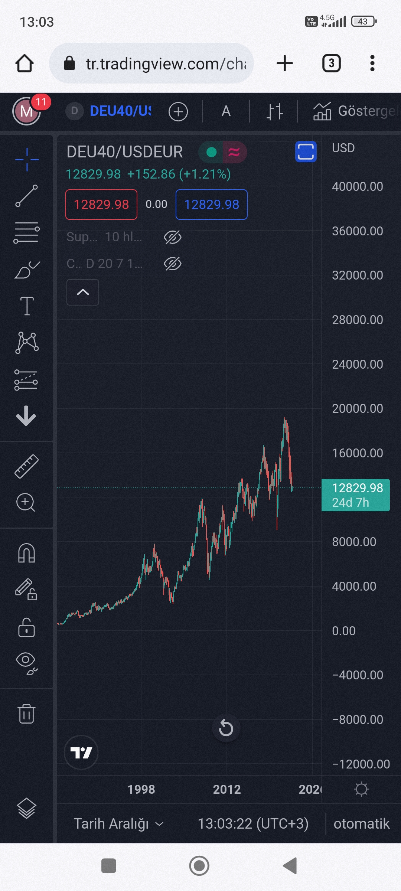The height and width of the screenshot is (891, 401).
Task: Click the trash remove drawings icon
Action: (x=26, y=713)
